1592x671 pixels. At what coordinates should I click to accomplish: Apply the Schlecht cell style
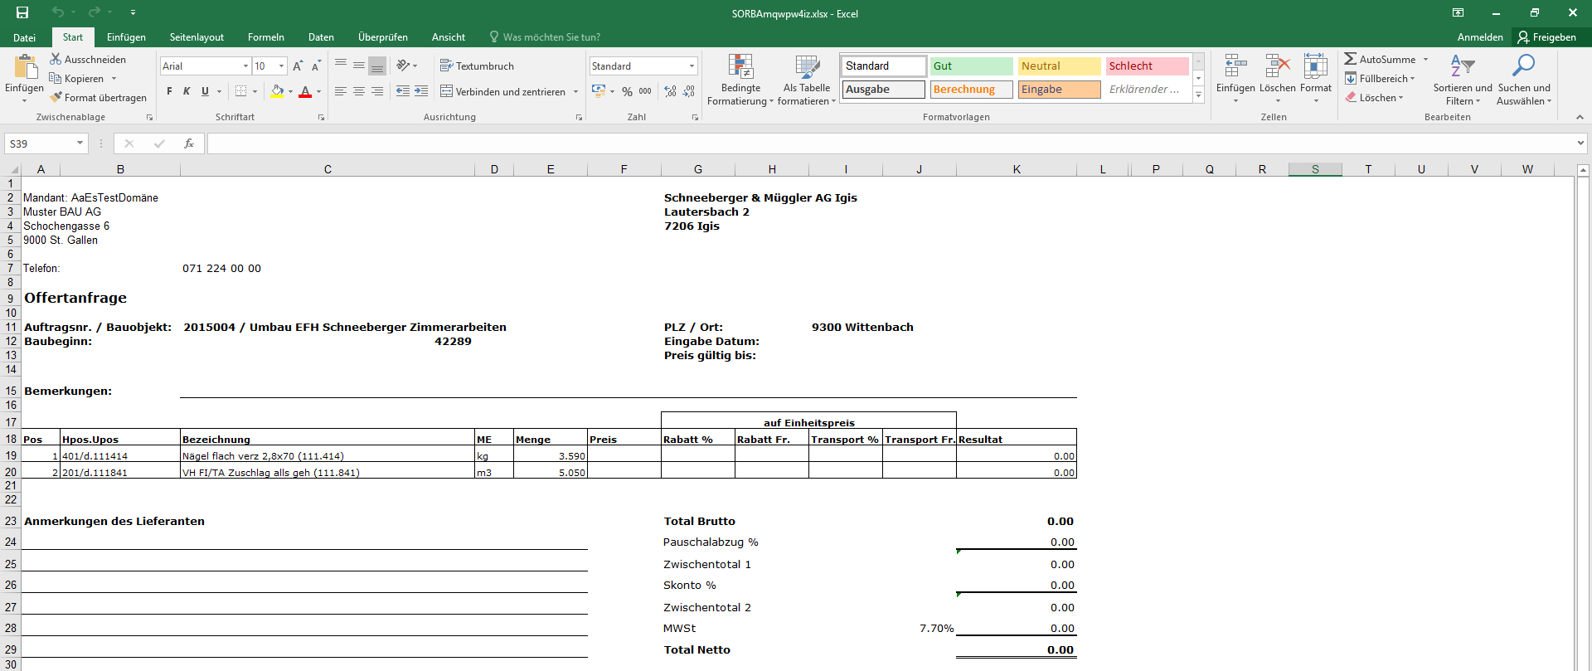[x=1147, y=66]
